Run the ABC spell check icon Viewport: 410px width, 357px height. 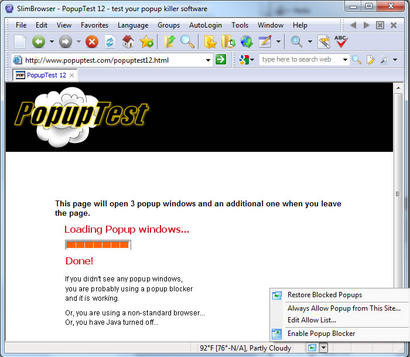click(341, 42)
